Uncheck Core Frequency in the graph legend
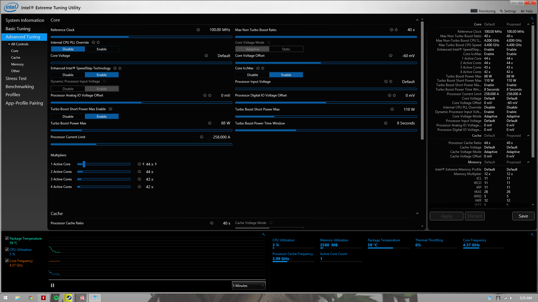 [7, 261]
